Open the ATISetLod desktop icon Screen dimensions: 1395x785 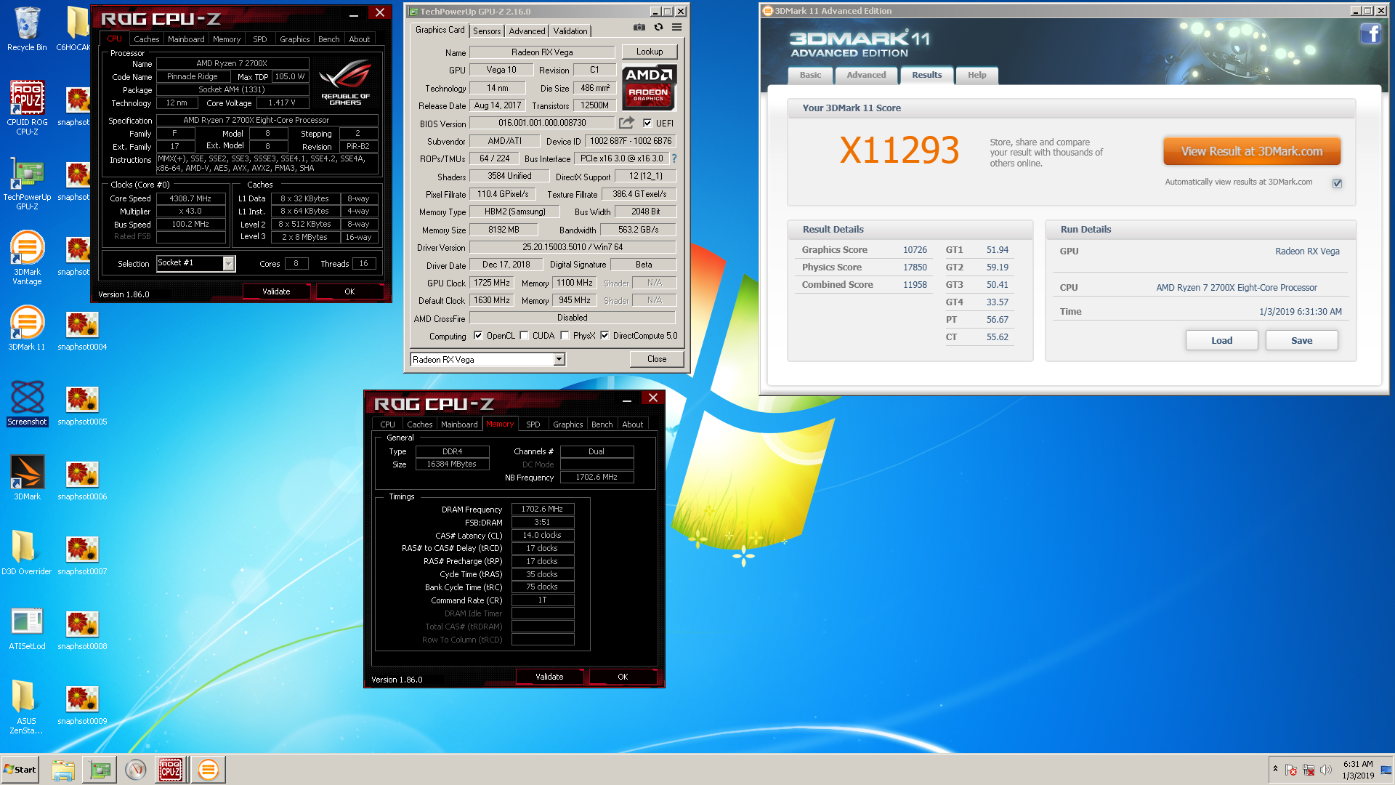(27, 627)
